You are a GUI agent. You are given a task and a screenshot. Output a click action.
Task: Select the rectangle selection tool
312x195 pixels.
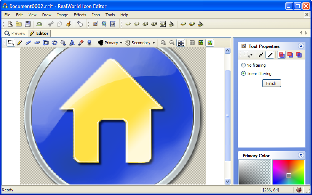click(11, 43)
